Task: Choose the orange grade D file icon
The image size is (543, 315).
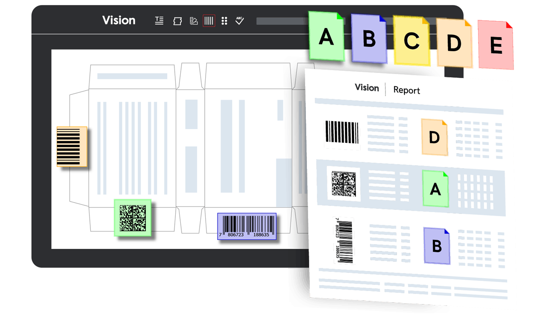Action: tap(454, 43)
